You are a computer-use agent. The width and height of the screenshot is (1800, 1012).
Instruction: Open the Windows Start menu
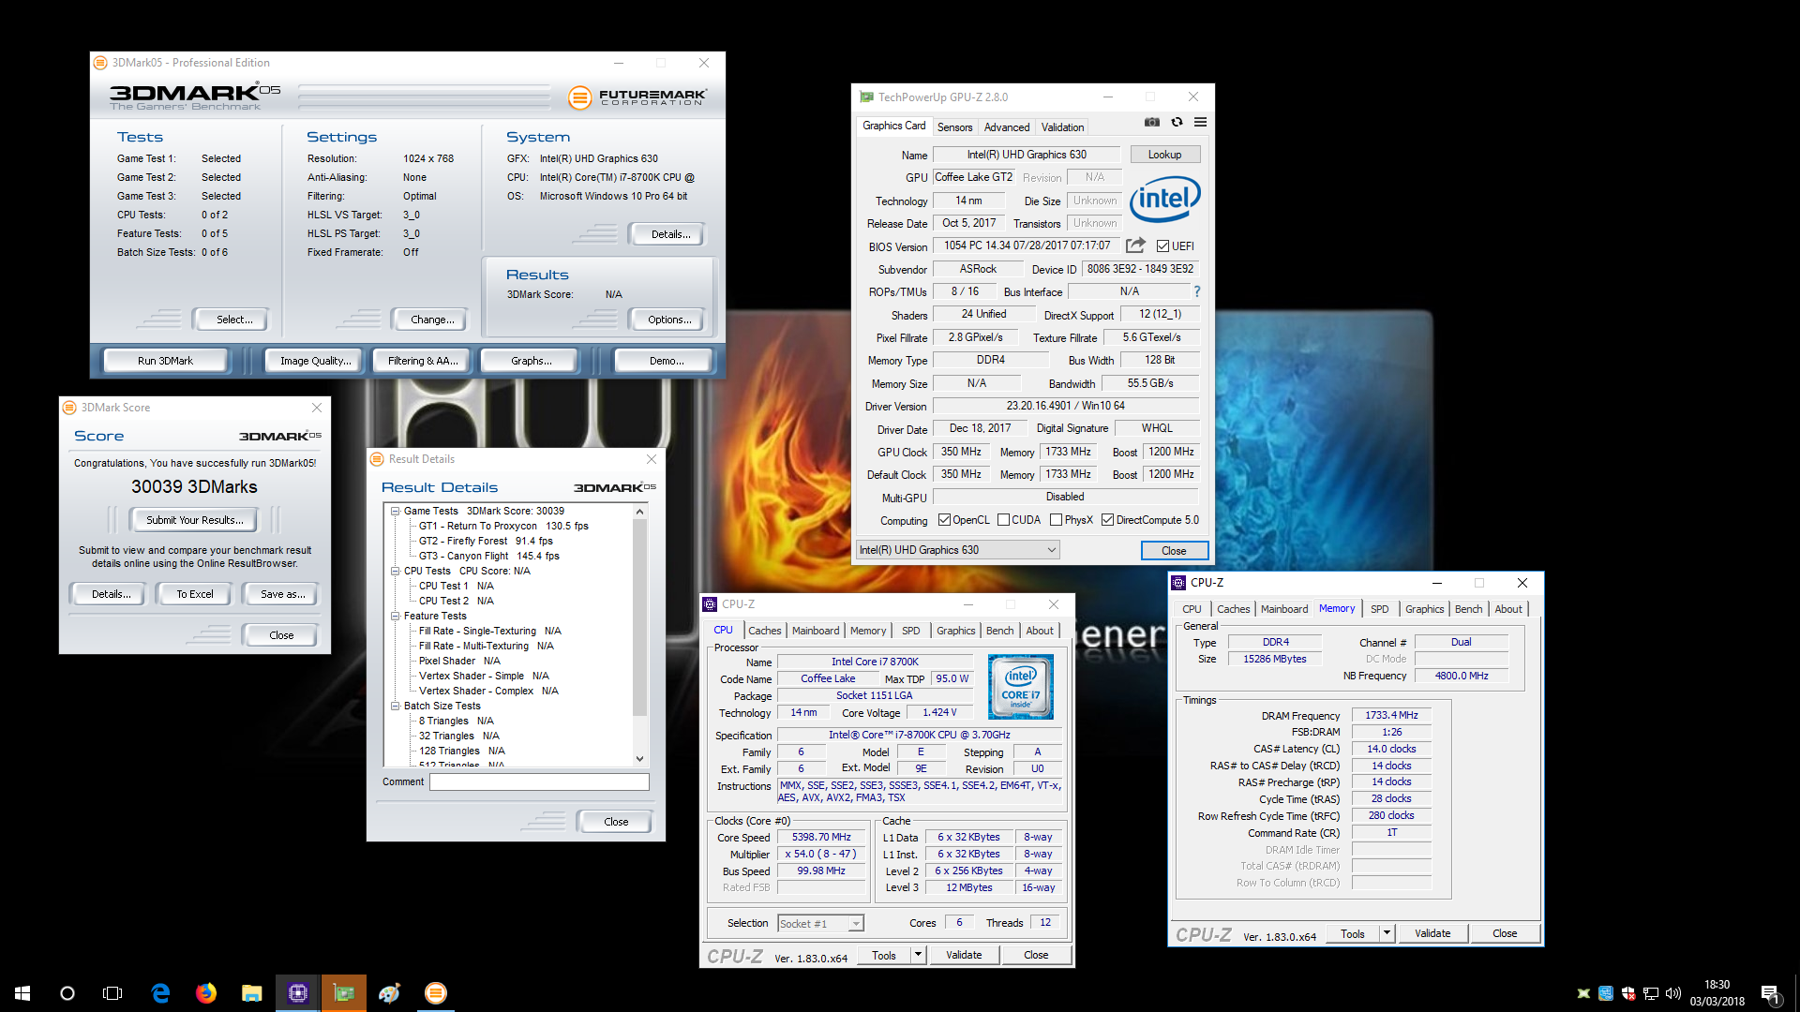22,993
